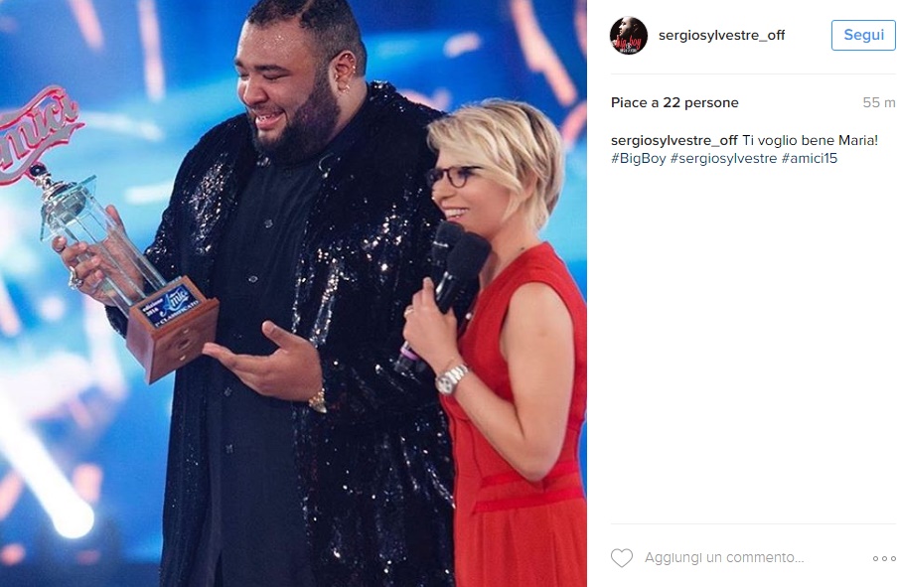View who likes via Piace a 22 persone
Viewport: 897px width, 587px height.
[674, 103]
